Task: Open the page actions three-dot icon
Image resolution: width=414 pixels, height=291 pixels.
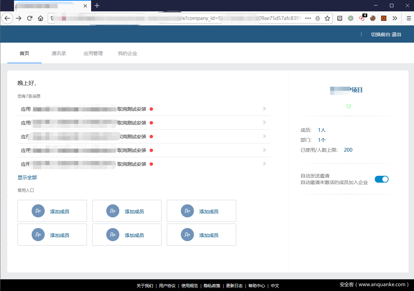Action: coord(308,18)
